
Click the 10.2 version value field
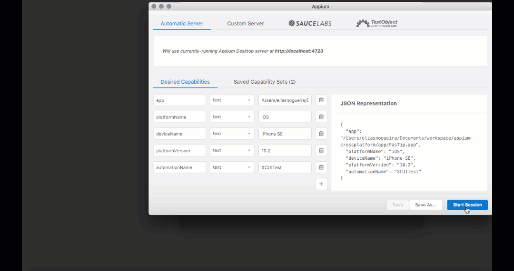pos(285,151)
